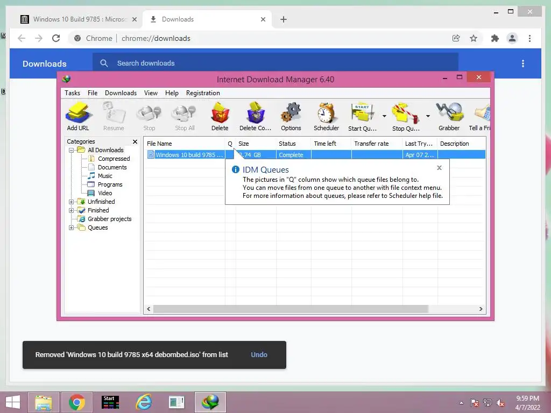
Task: Click the IDM taskbar icon
Action: (x=210, y=402)
